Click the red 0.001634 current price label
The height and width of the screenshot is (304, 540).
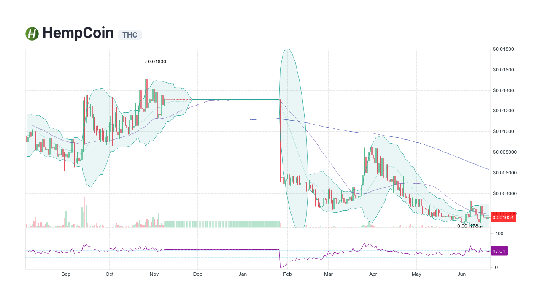(x=503, y=218)
